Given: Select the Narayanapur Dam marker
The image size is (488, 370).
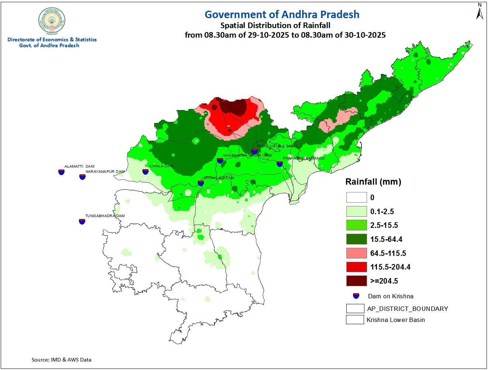Looking at the screenshot, I should (82, 177).
